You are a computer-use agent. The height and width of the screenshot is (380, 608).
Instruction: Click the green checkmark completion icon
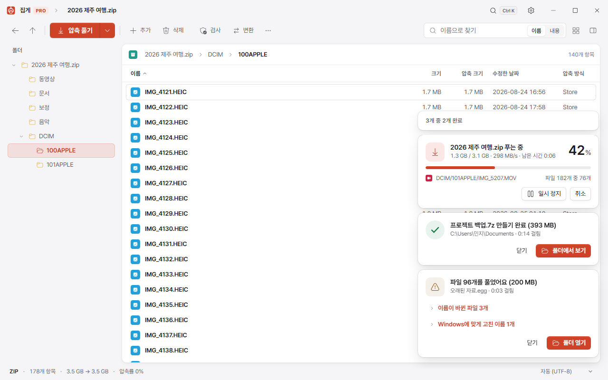point(435,230)
